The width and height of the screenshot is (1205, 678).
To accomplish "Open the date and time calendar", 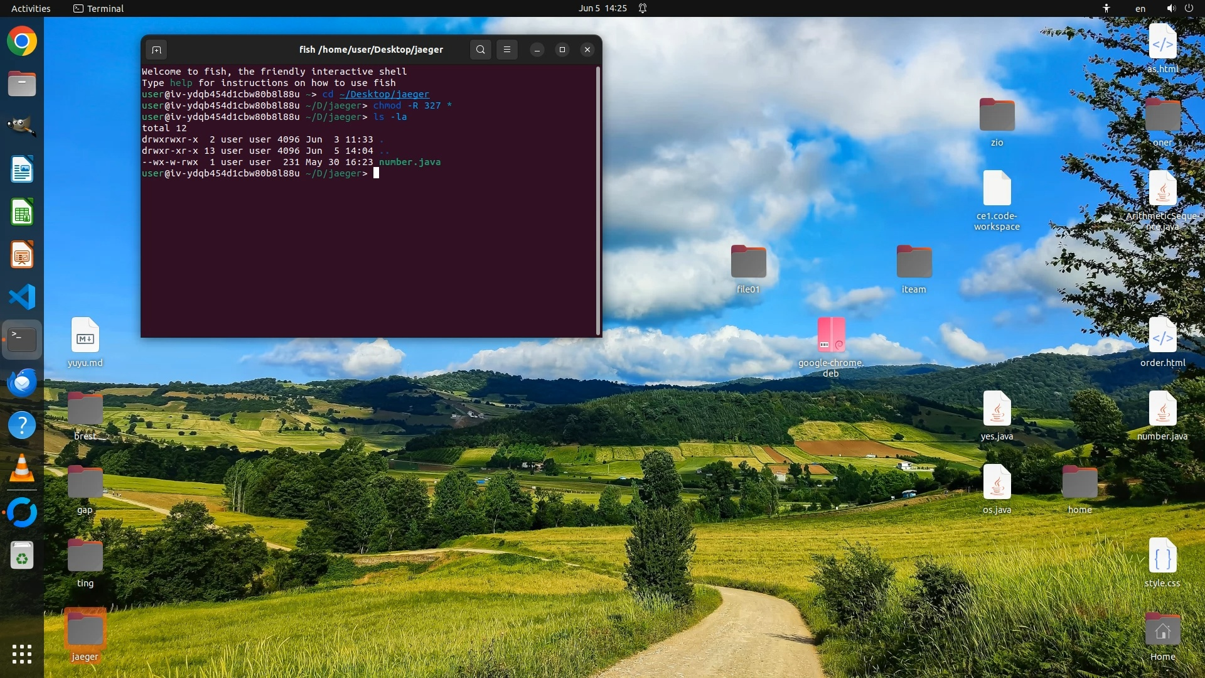I will 602,8.
